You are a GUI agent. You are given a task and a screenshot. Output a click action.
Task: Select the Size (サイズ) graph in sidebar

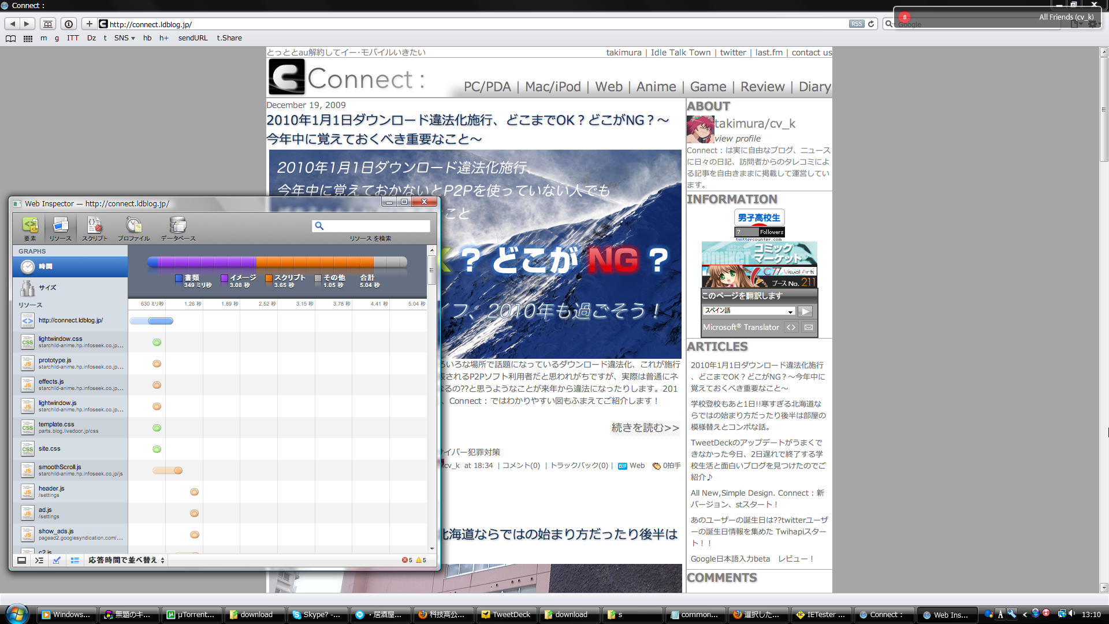pos(70,287)
